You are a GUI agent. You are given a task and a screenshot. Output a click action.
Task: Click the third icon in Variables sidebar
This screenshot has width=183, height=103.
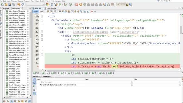coord(34,86)
